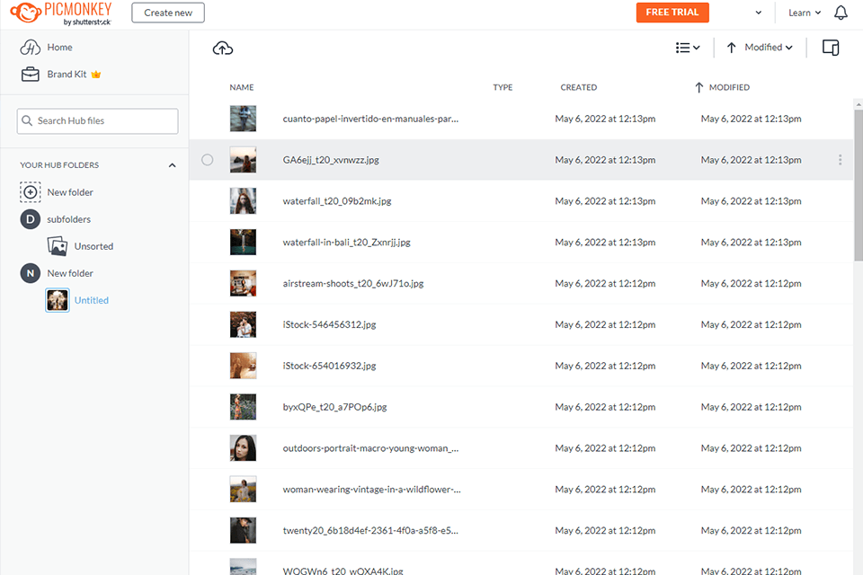
Task: Go to Home
Action: (x=59, y=48)
